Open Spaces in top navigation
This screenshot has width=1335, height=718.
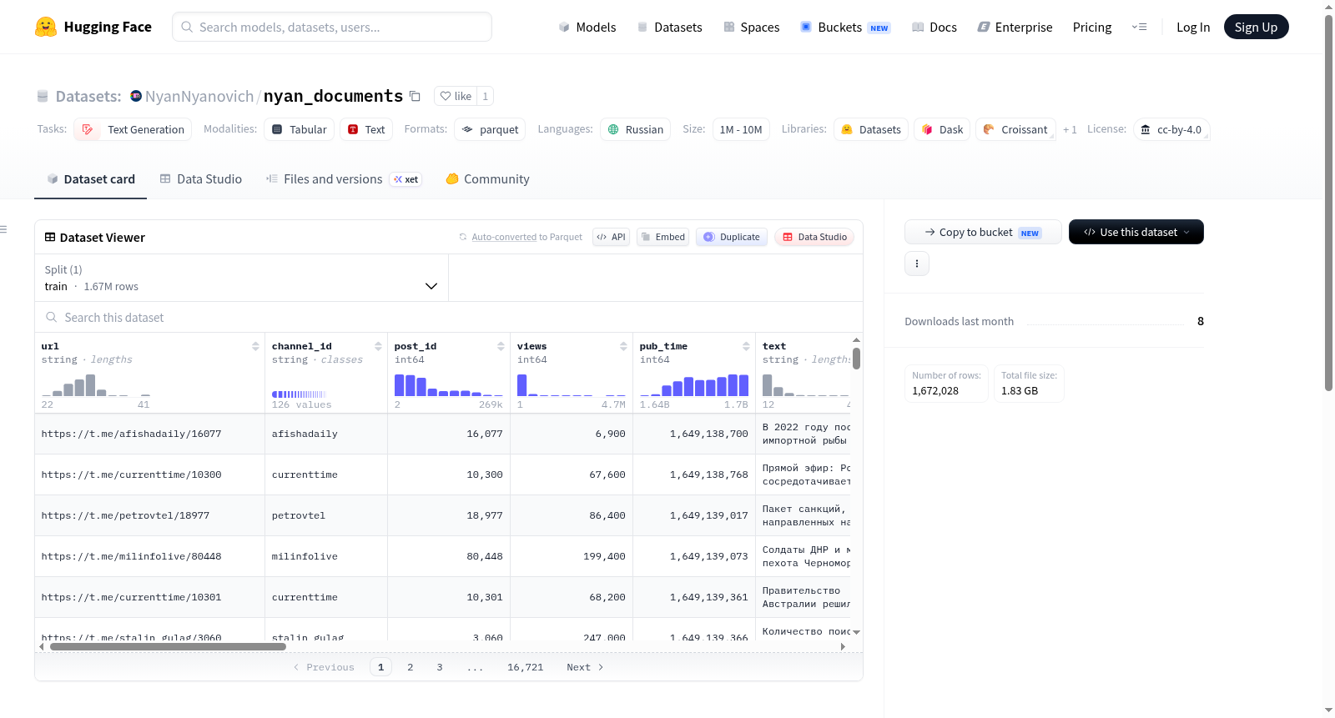[752, 27]
